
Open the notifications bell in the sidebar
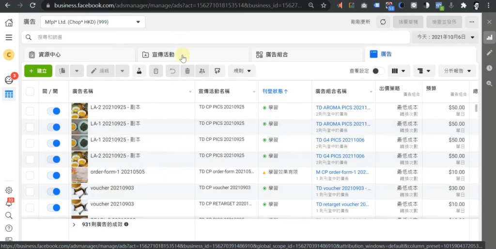click(x=9, y=203)
